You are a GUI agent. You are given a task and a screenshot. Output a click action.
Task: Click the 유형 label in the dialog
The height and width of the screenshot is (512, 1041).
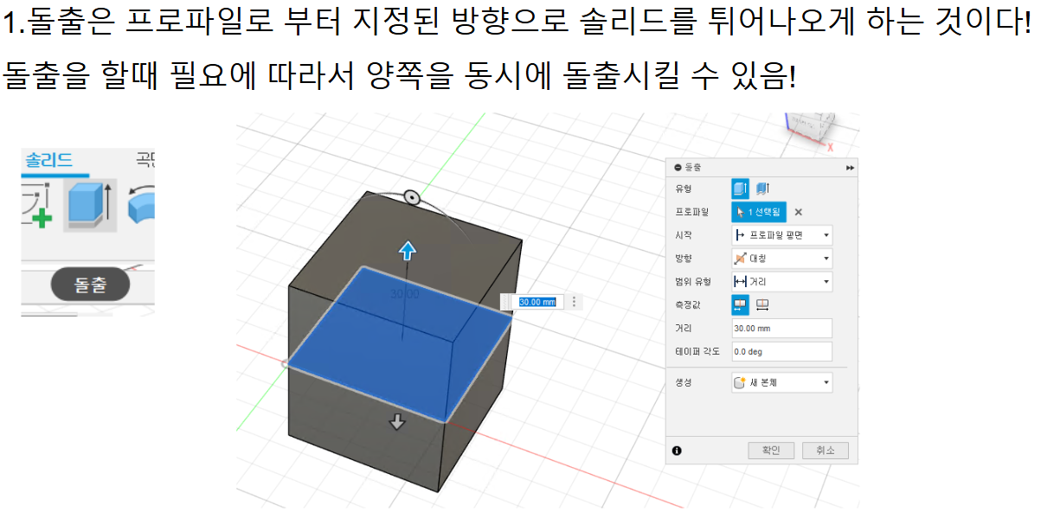coord(684,189)
